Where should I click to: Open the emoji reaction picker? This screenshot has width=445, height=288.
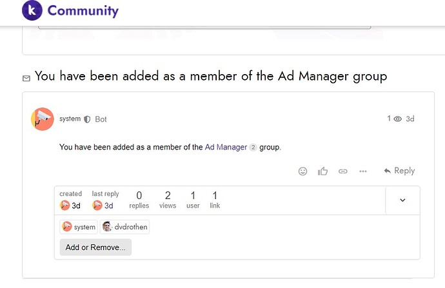tap(303, 171)
